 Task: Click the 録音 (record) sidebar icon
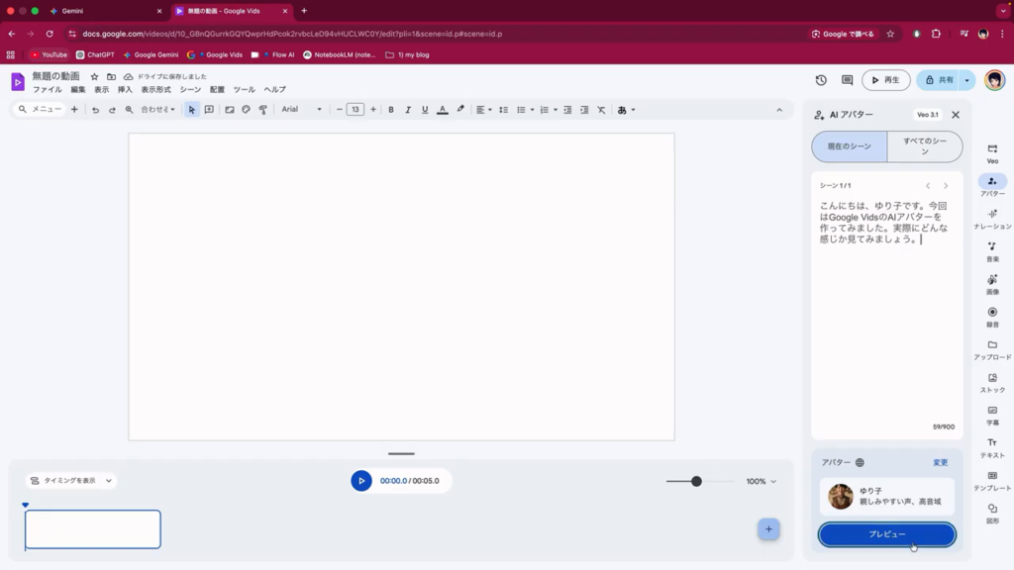click(992, 316)
